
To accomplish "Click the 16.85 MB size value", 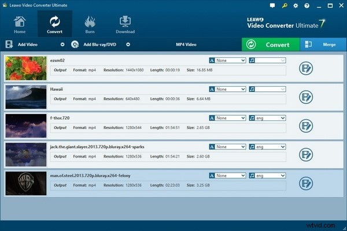I will click(205, 70).
